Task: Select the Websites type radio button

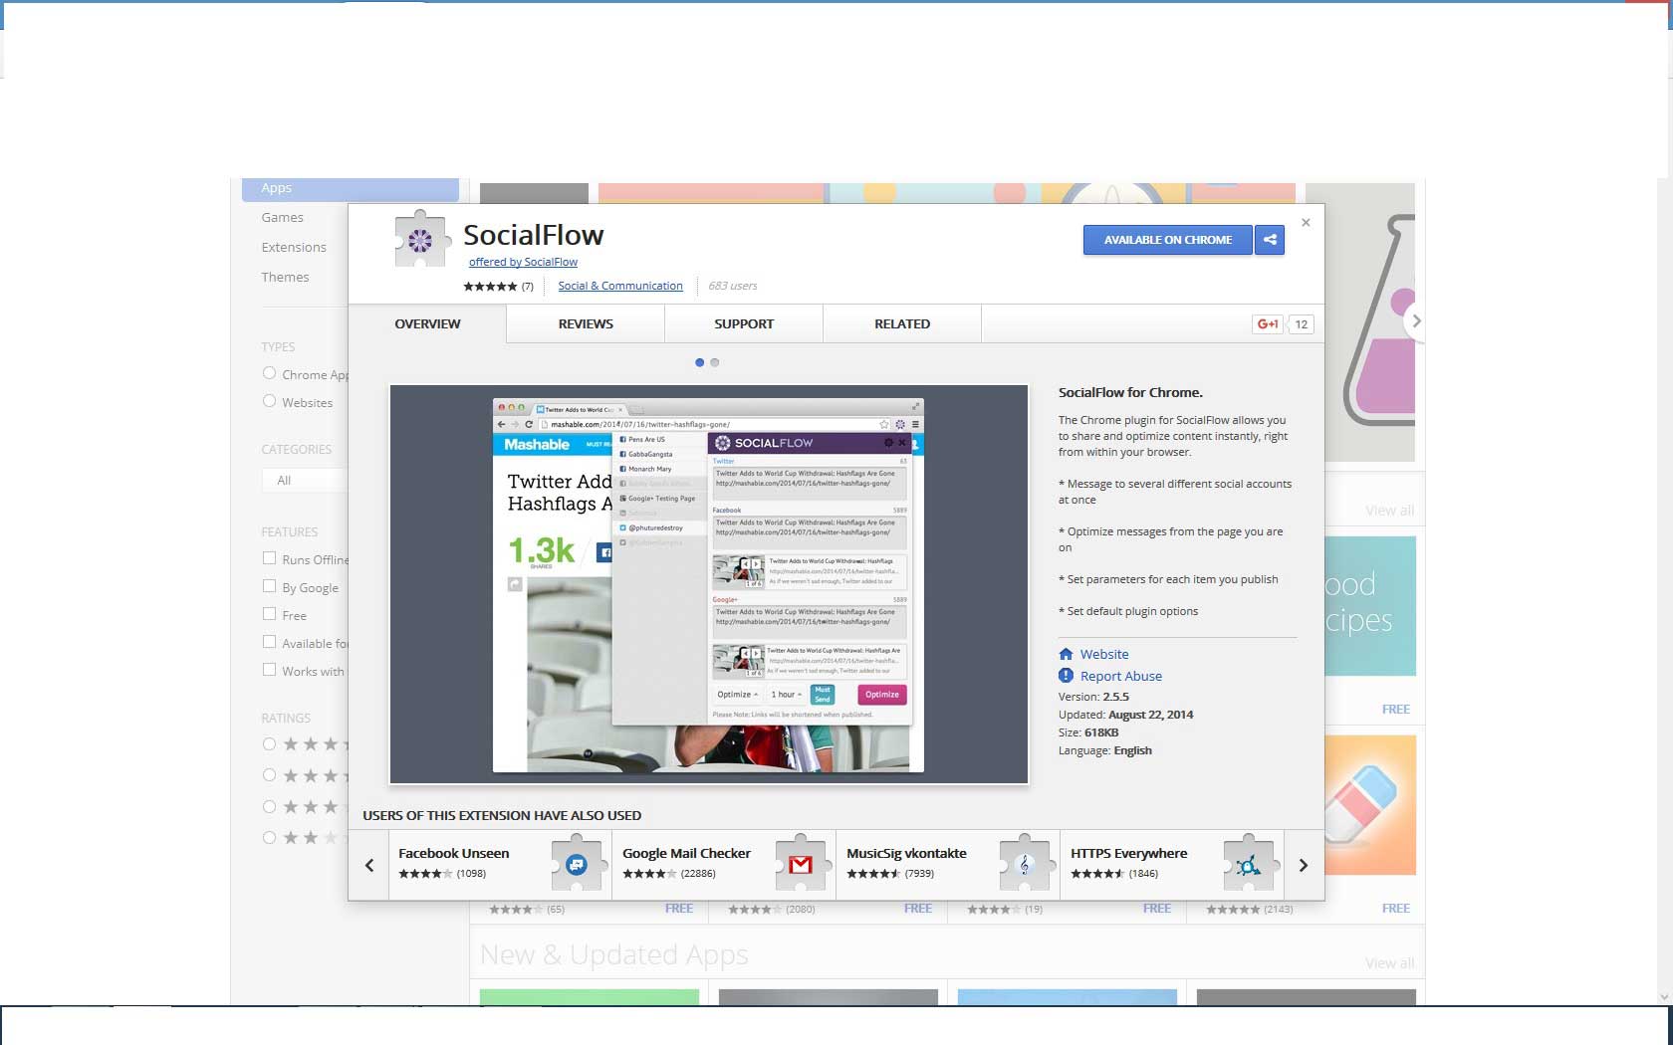Action: [269, 401]
